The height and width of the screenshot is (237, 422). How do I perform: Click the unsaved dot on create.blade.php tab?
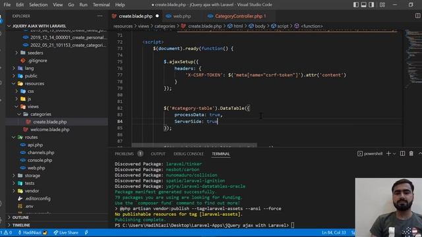(x=157, y=16)
